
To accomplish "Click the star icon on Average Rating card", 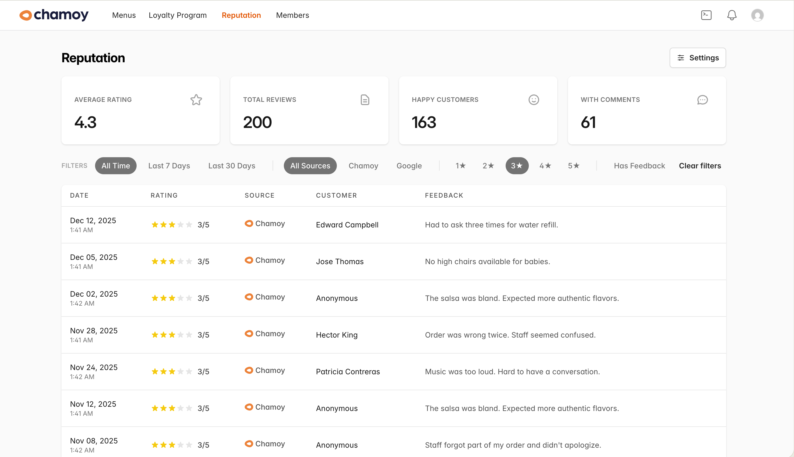I will (196, 100).
